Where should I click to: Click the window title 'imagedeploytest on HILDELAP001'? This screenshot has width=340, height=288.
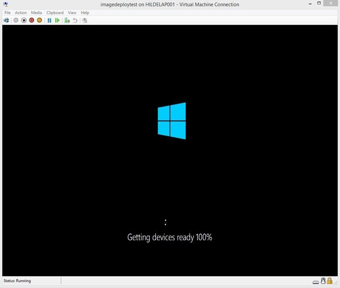coord(137,4)
